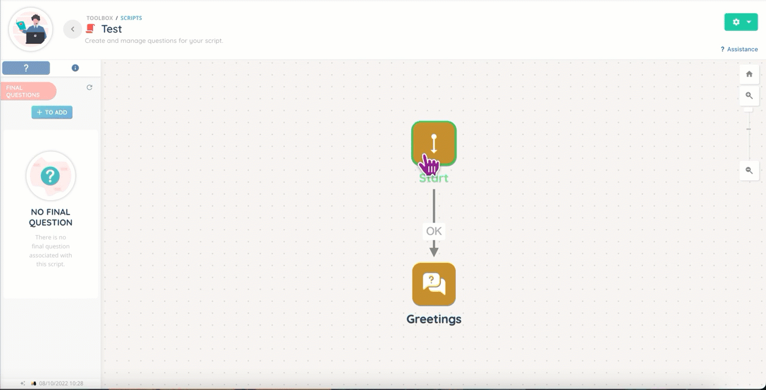Switch to the info tab

[75, 68]
